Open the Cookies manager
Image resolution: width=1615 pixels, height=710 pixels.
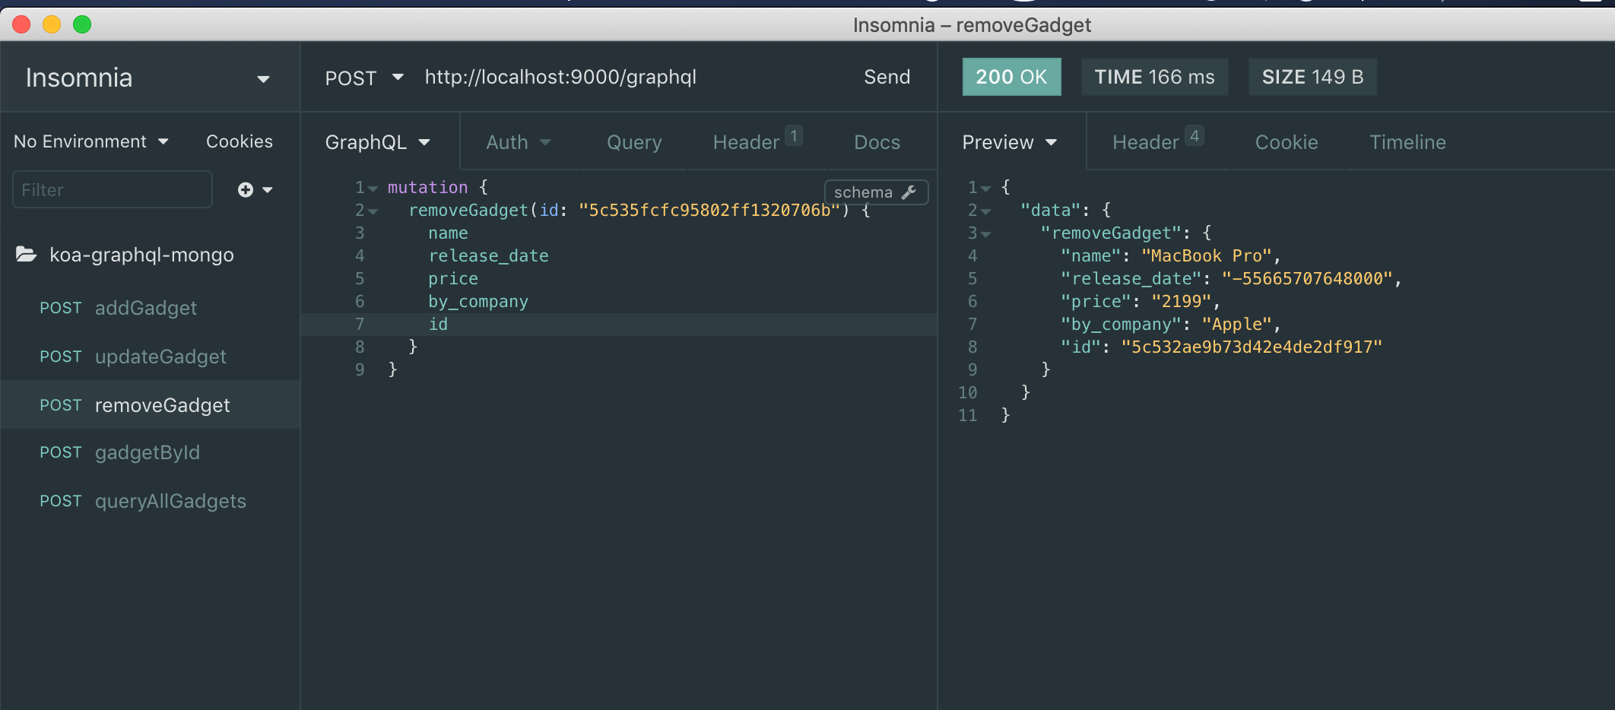click(x=239, y=141)
